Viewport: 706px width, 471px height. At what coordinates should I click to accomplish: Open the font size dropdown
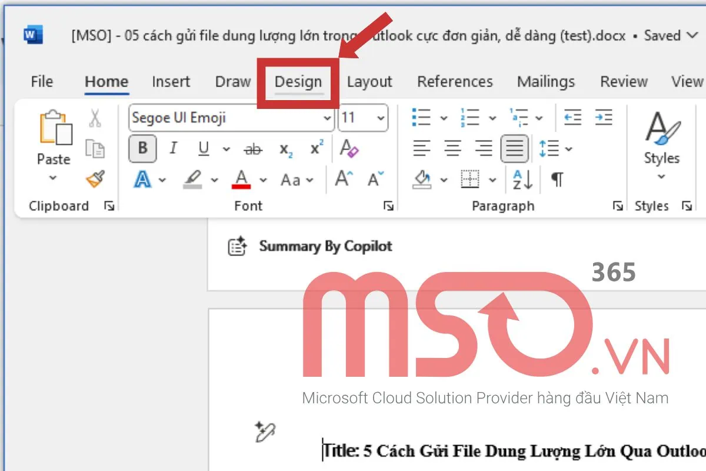(x=381, y=118)
